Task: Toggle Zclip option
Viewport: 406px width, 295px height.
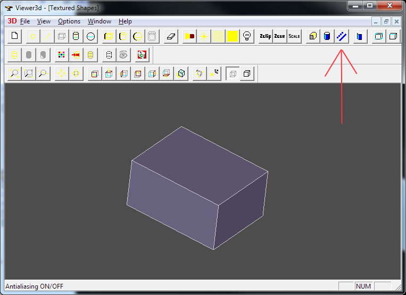Action: (265, 36)
